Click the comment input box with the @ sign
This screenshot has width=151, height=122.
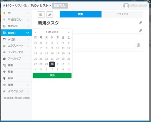(108, 41)
